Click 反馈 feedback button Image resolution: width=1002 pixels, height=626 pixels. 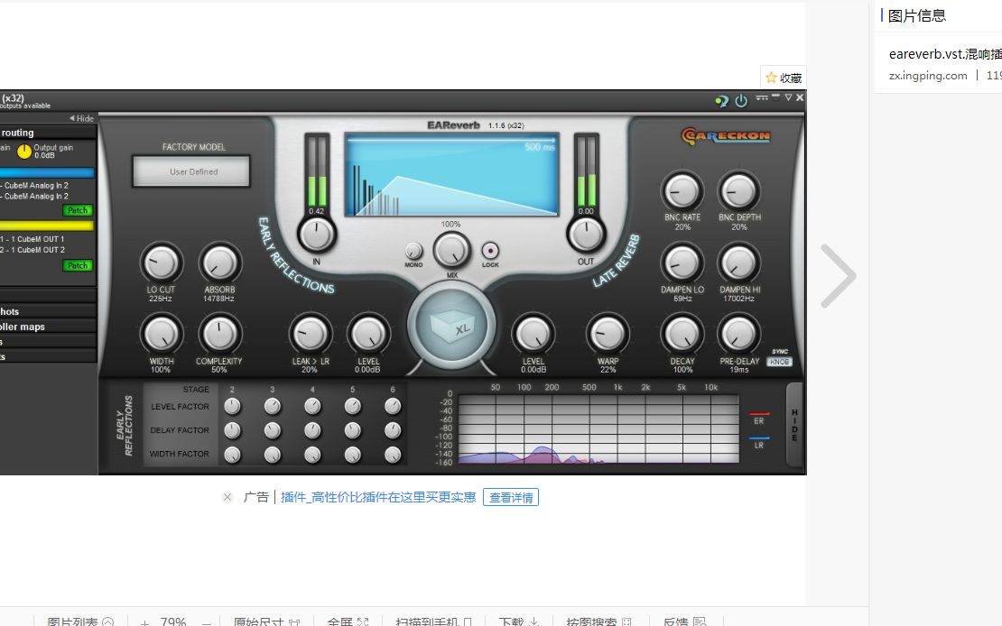click(x=684, y=621)
